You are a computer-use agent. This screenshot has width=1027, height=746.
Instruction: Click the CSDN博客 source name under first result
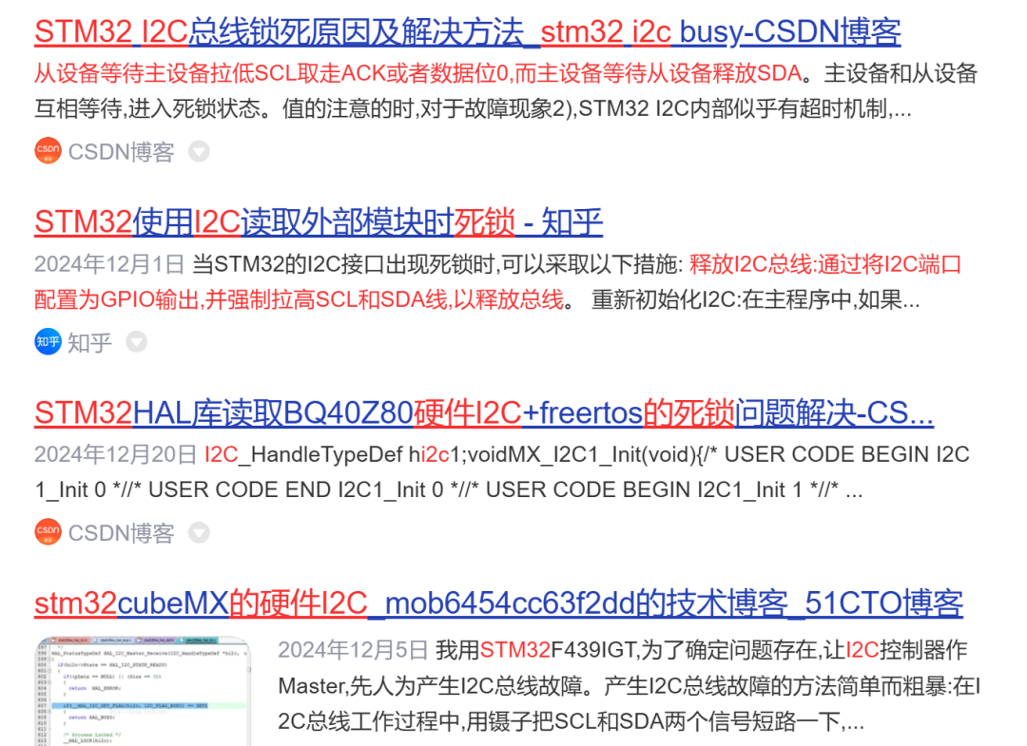click(121, 152)
